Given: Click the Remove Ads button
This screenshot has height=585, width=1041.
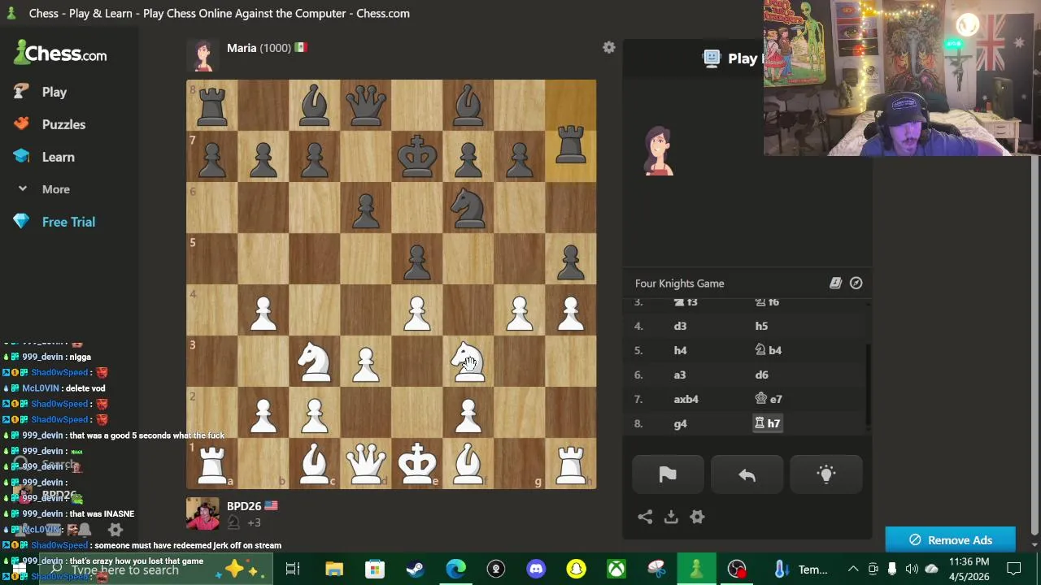Looking at the screenshot, I should coord(951,540).
